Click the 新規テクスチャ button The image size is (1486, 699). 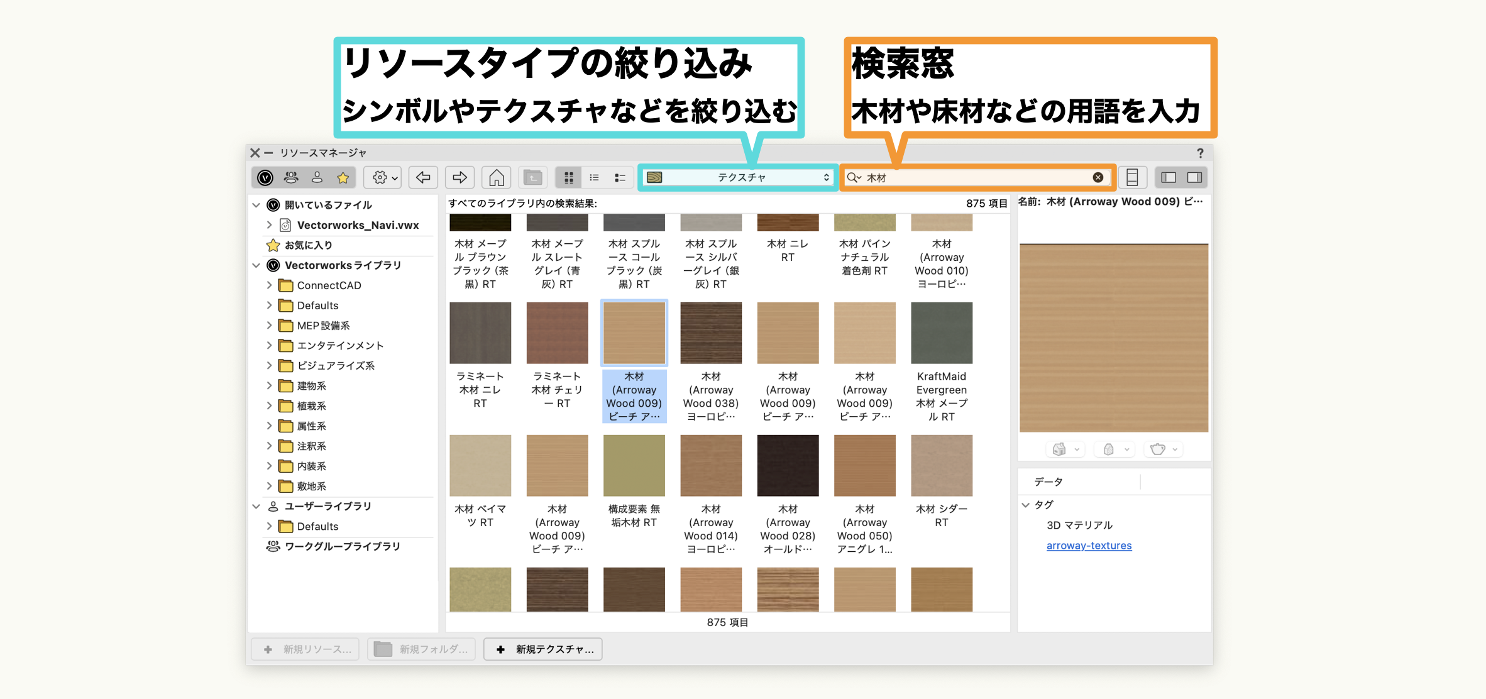(x=544, y=649)
